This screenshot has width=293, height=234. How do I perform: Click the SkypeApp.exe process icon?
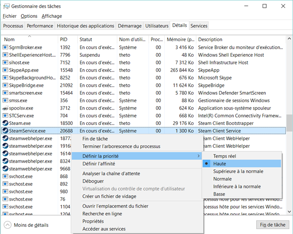pyautogui.click(x=5, y=70)
